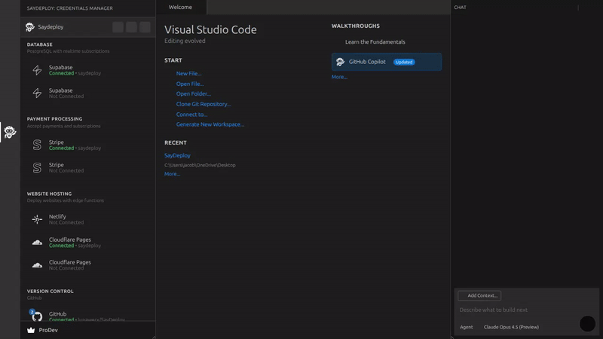
Task: Click the SAYDEPLOY: CREDENTIALS MANAGER title
Action: [x=69, y=8]
